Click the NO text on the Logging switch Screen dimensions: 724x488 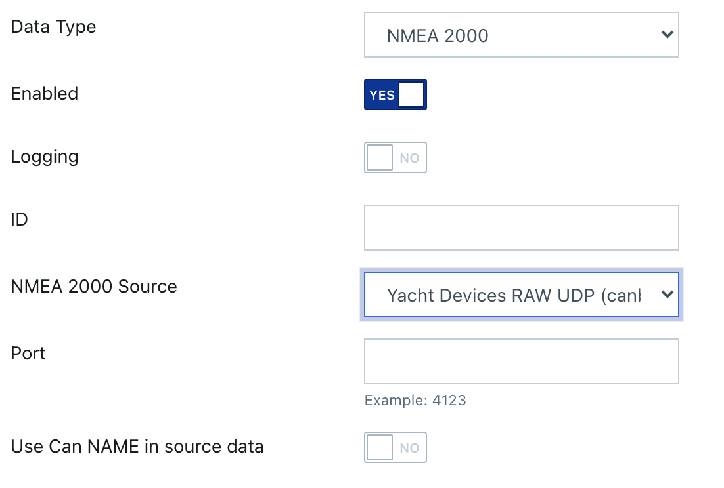[409, 158]
